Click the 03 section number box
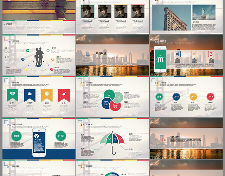225x176 pixels. click(x=165, y=140)
